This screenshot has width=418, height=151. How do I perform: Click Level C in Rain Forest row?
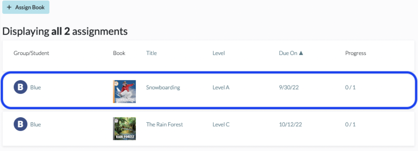pos(221,124)
